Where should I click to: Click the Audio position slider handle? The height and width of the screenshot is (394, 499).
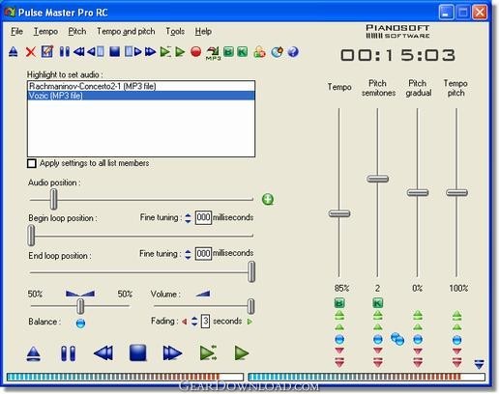pyautogui.click(x=53, y=199)
